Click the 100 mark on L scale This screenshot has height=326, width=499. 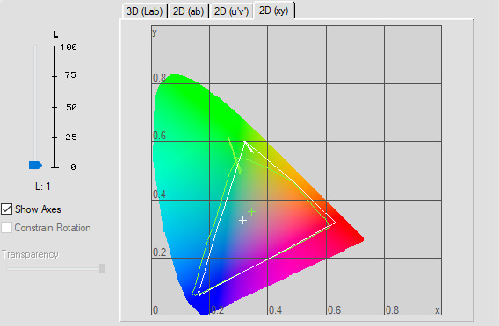[x=69, y=47]
